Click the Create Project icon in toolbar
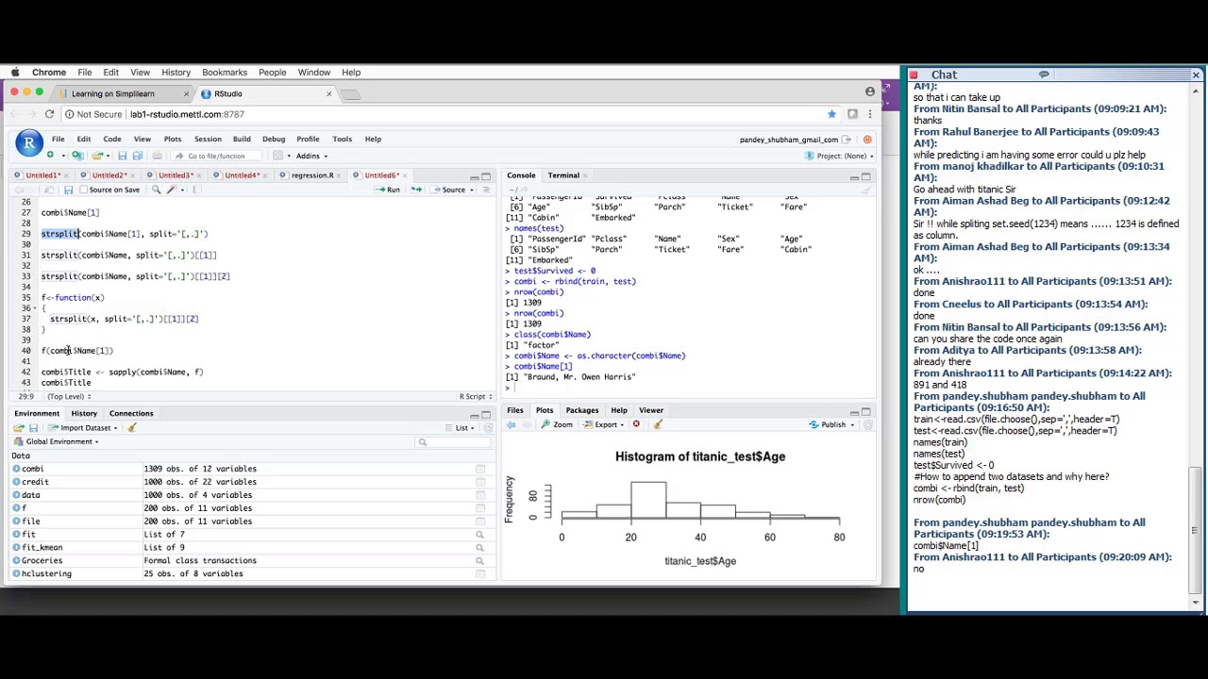The image size is (1208, 679). click(x=77, y=156)
